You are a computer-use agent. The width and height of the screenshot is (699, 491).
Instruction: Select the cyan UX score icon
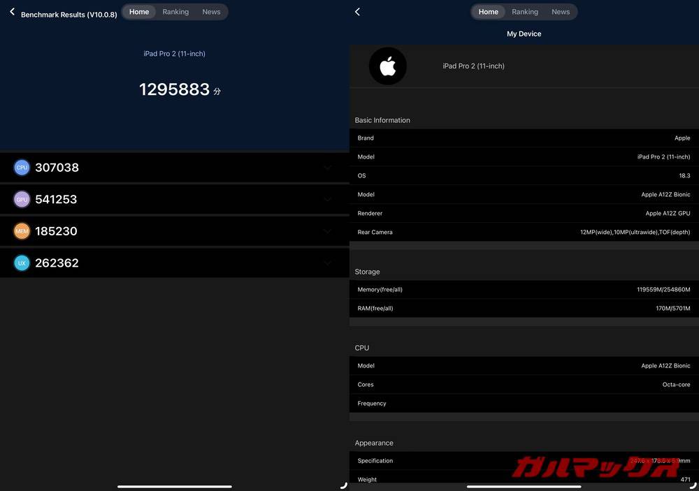[20, 262]
